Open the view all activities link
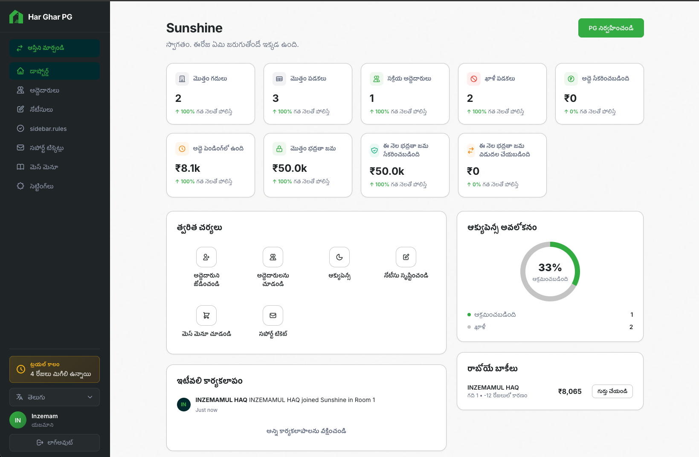Image resolution: width=699 pixels, height=457 pixels. click(306, 431)
